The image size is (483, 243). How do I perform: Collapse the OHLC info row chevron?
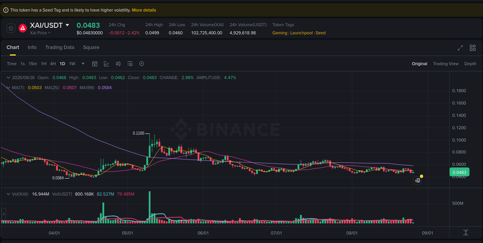tap(8, 77)
